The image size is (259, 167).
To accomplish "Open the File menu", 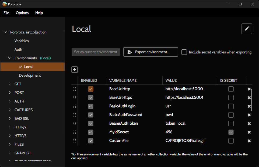I will [6, 13].
